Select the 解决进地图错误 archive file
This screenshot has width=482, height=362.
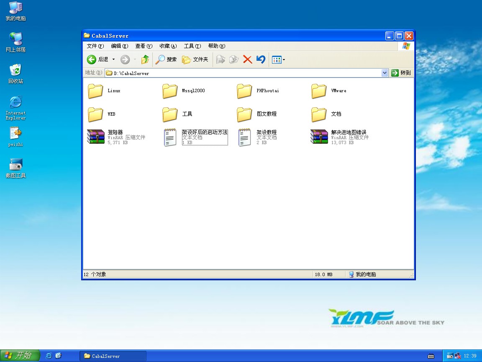(x=319, y=137)
